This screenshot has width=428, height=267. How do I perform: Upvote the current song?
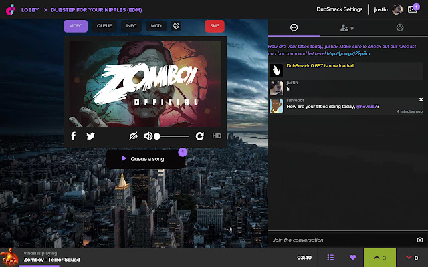pos(379,258)
